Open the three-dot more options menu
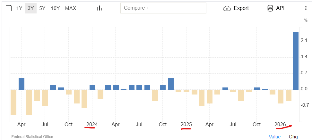 306,8
